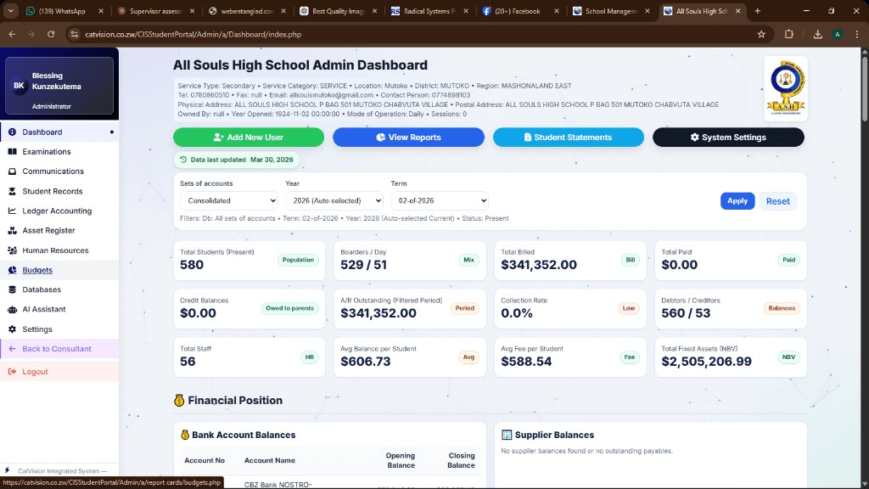
Task: Open View Reports
Action: click(408, 138)
